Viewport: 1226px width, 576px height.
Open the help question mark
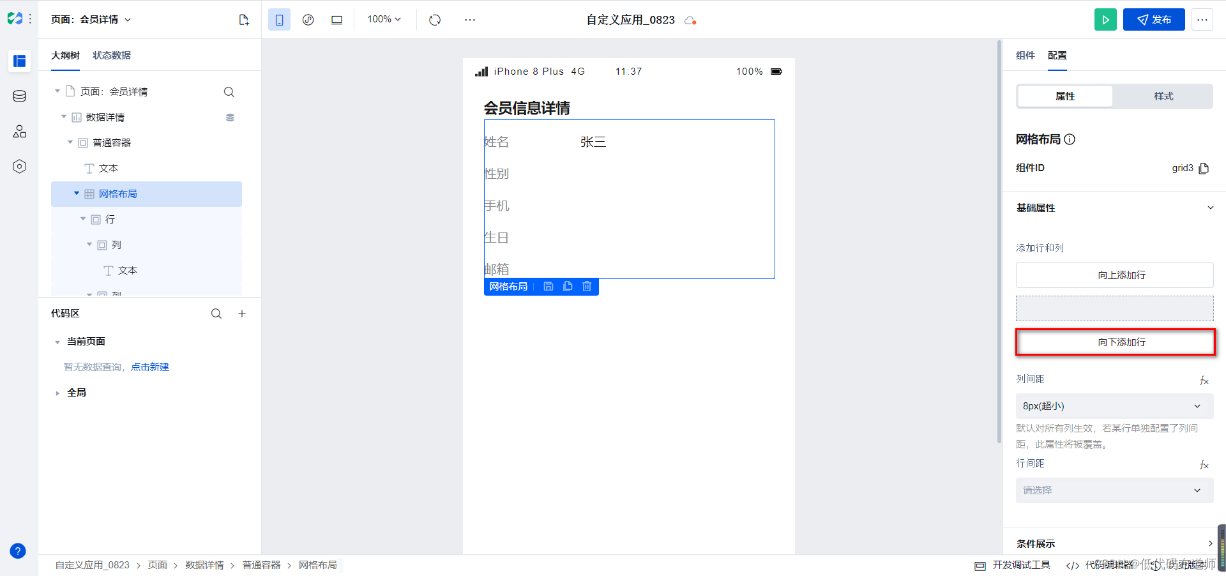pyautogui.click(x=18, y=551)
